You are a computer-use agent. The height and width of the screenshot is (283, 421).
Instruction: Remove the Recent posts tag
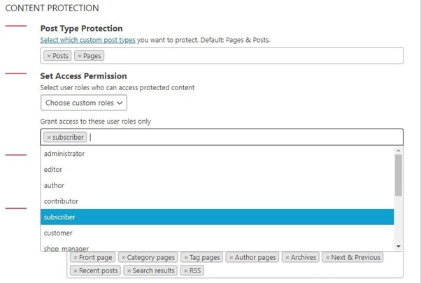(x=76, y=270)
